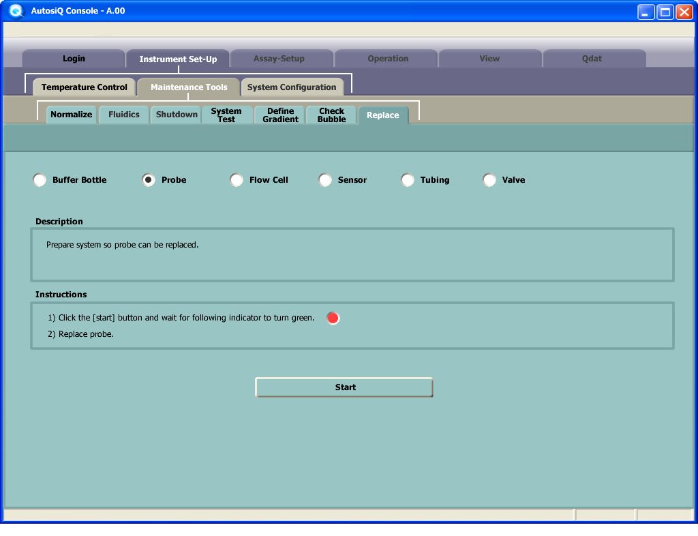698x536 pixels.
Task: Open the Login tab
Action: point(74,59)
